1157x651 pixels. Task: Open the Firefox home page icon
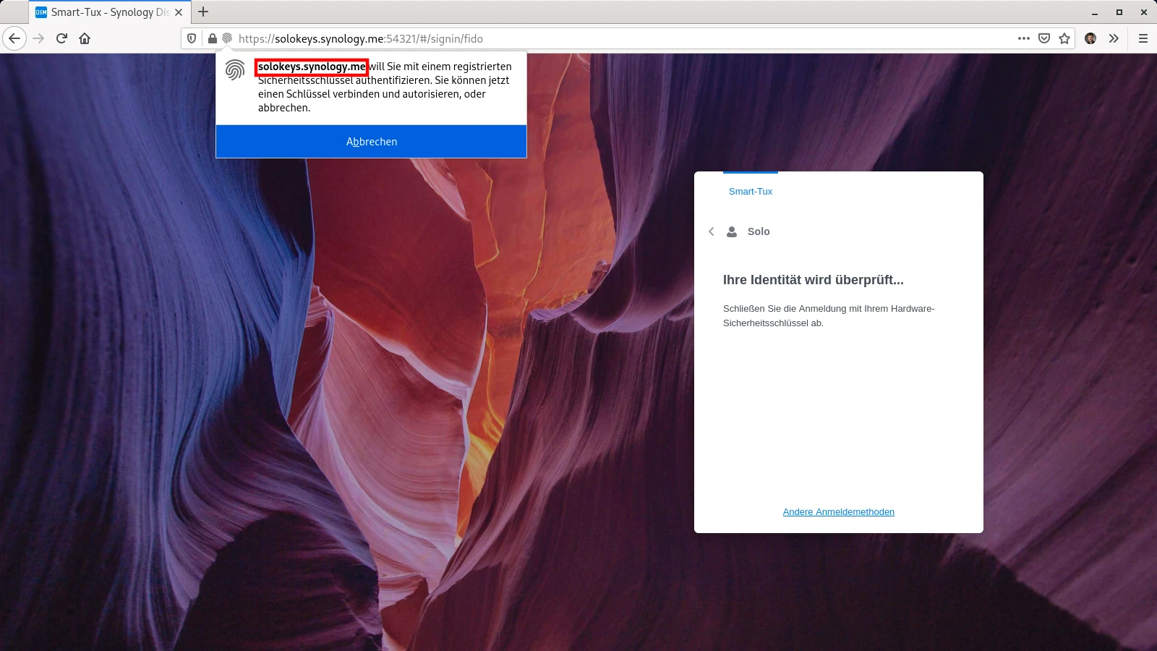(85, 38)
